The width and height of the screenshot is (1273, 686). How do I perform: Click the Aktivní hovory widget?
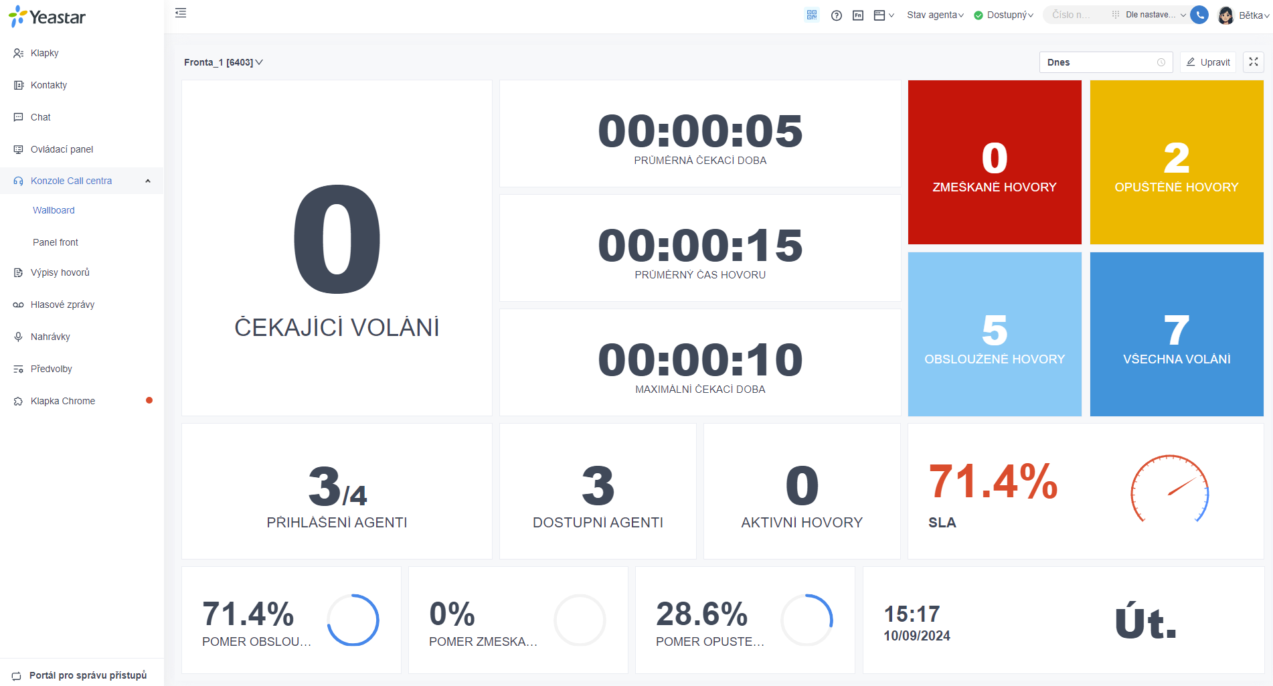(x=802, y=491)
